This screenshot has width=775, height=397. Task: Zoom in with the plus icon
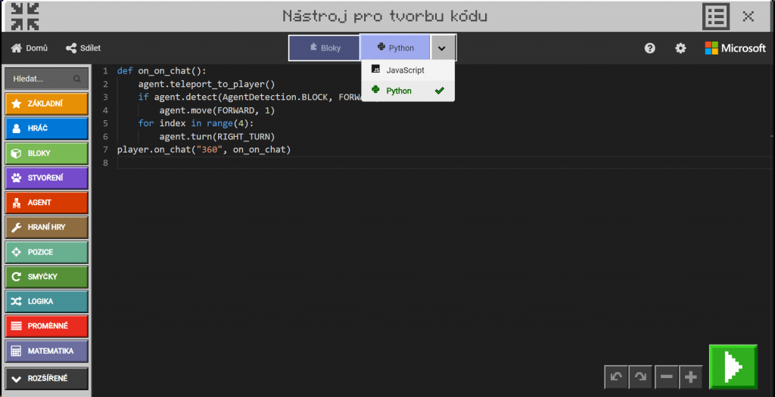click(x=690, y=377)
